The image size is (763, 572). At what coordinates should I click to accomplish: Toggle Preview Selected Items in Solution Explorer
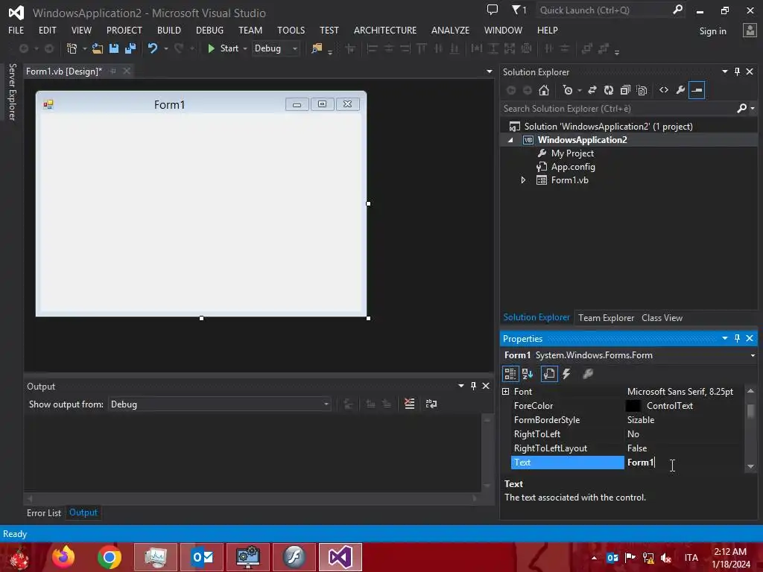[697, 90]
